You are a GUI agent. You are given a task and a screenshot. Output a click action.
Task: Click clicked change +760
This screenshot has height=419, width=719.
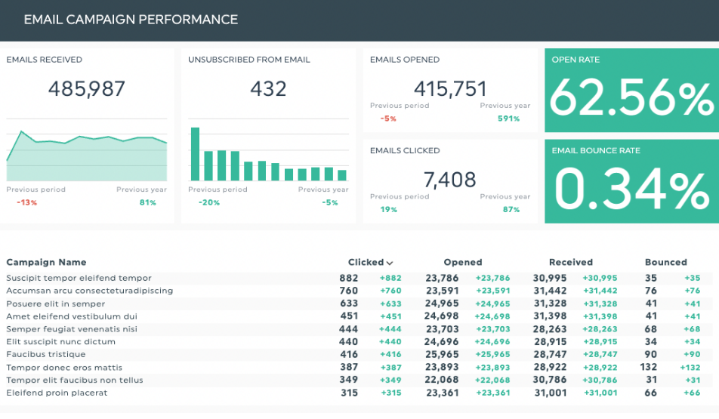pyautogui.click(x=390, y=291)
